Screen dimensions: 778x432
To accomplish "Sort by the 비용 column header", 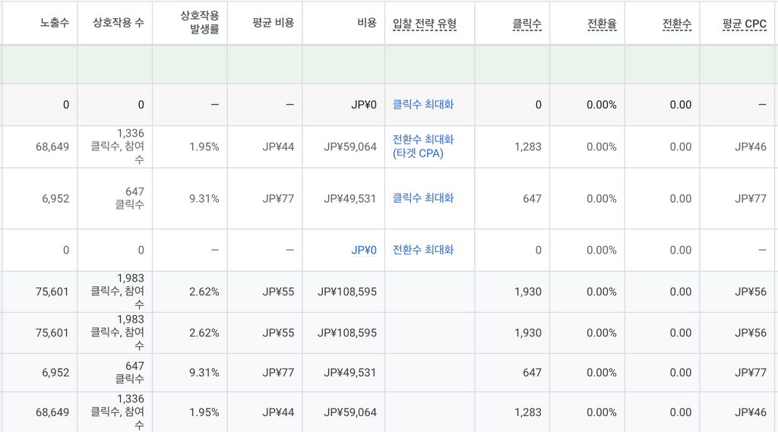I will 367,23.
